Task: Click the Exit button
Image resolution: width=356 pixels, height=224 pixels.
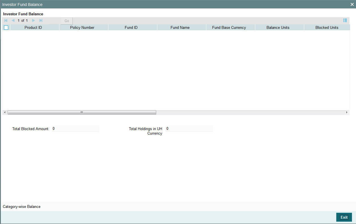Action: click(344, 217)
